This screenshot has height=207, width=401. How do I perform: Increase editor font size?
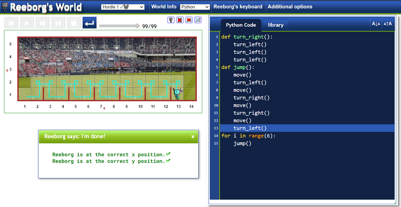pyautogui.click(x=387, y=24)
